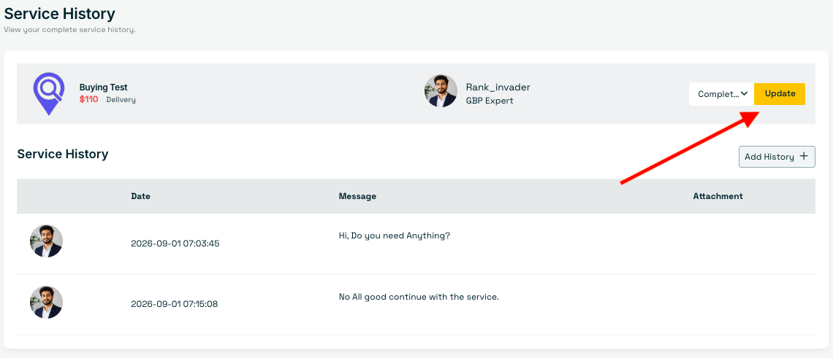This screenshot has height=358, width=833.
Task: Click the Date column header
Action: click(x=141, y=196)
